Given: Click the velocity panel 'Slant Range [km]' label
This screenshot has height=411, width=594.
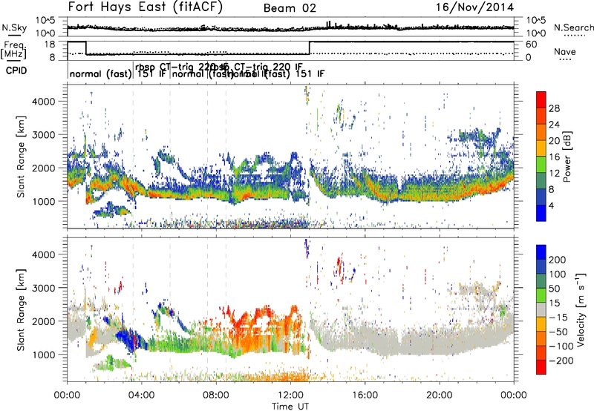Looking at the screenshot, I should (x=21, y=309).
